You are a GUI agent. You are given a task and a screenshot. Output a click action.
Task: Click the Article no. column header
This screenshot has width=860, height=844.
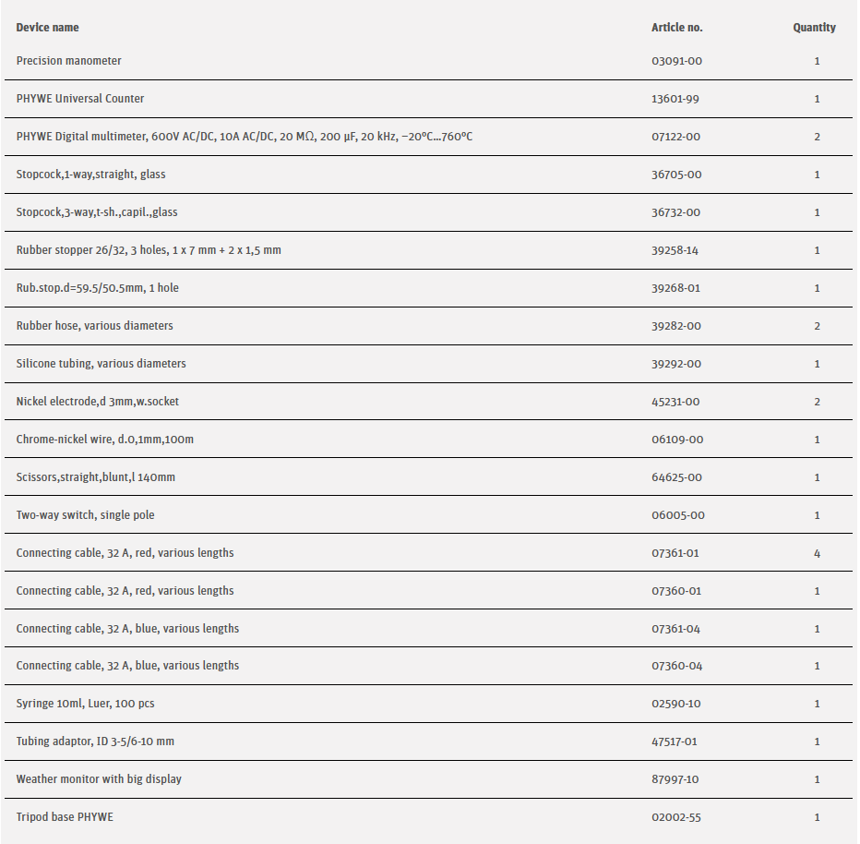point(676,28)
